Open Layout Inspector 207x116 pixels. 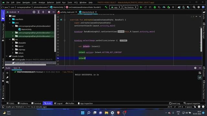pos(192,103)
